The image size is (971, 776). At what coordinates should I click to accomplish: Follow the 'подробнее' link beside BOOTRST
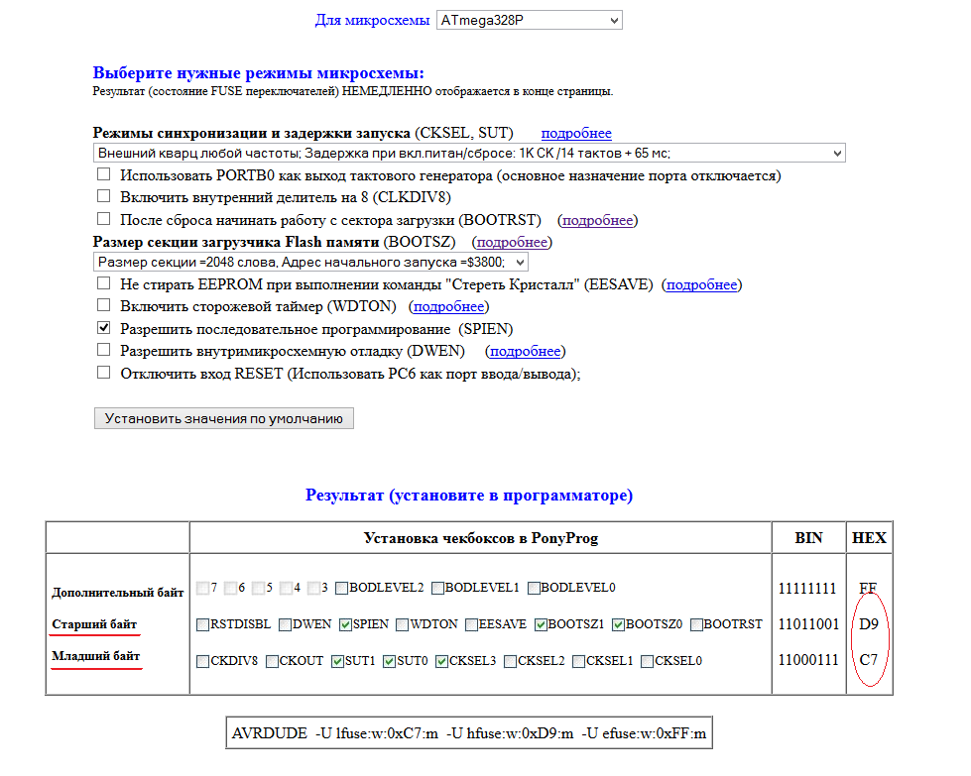pyautogui.click(x=597, y=220)
